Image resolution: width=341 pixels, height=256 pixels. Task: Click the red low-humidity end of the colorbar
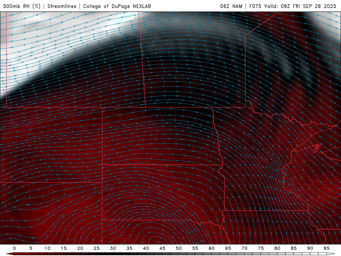(x=11, y=254)
